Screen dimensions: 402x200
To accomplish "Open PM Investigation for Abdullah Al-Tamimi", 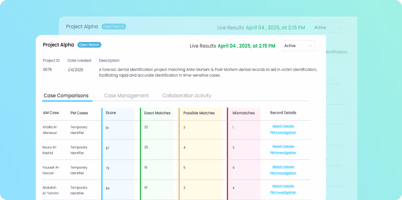I will click(x=283, y=192).
